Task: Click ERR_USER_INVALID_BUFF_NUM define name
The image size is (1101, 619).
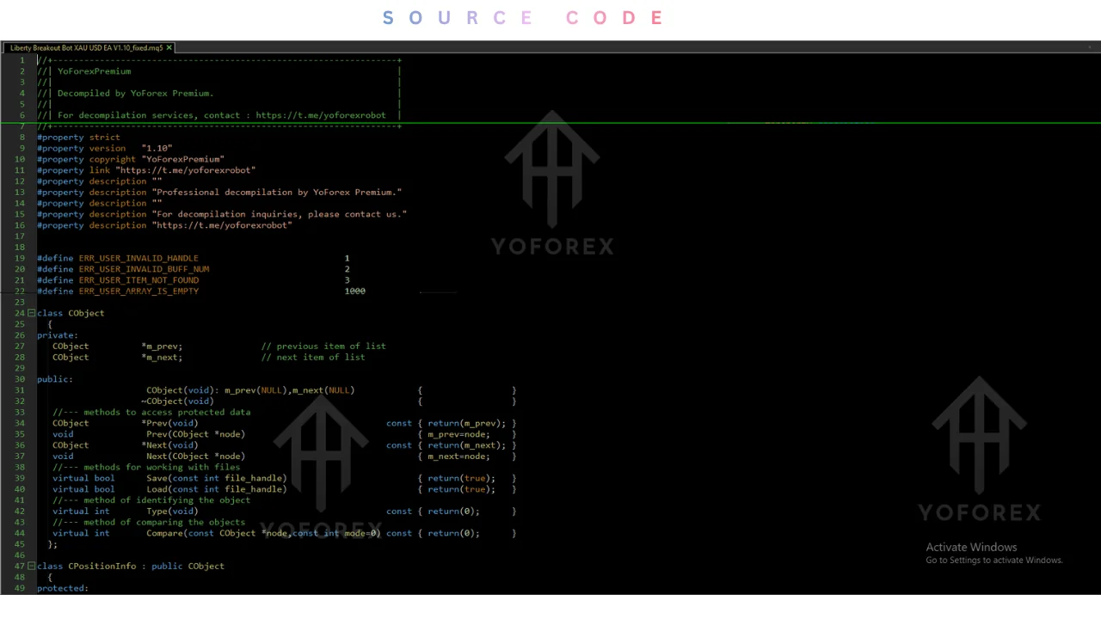Action: (x=144, y=269)
